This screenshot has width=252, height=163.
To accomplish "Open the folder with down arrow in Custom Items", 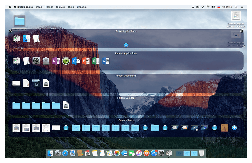I will 155,128.
